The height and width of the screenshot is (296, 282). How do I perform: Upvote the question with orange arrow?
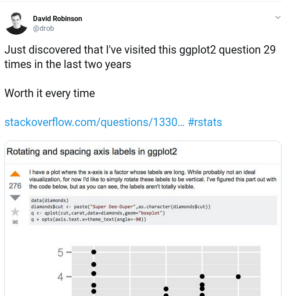[x=15, y=173]
